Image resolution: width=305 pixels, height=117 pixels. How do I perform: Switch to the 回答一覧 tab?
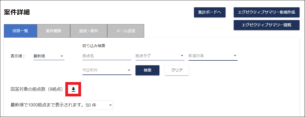(20, 31)
